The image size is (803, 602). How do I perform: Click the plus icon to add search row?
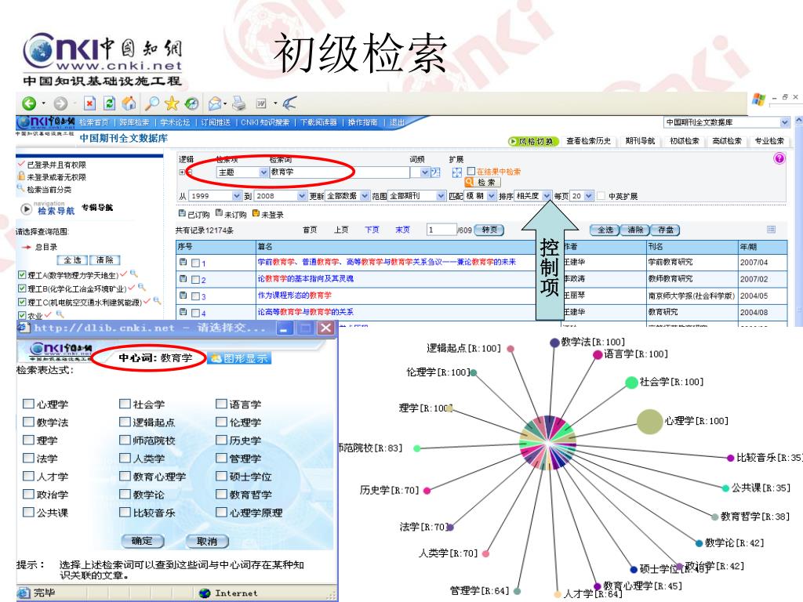181,172
